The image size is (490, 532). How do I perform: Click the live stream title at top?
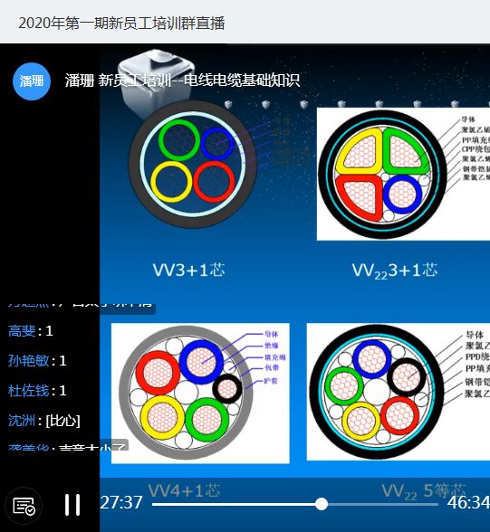point(121,24)
